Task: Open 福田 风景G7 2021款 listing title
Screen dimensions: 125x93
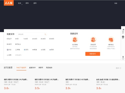Action: pos(77,80)
